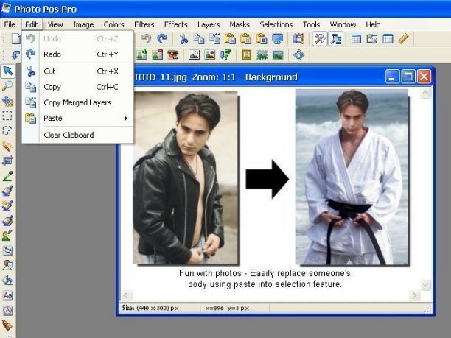Select the rectangle selection tool

pyautogui.click(x=7, y=116)
